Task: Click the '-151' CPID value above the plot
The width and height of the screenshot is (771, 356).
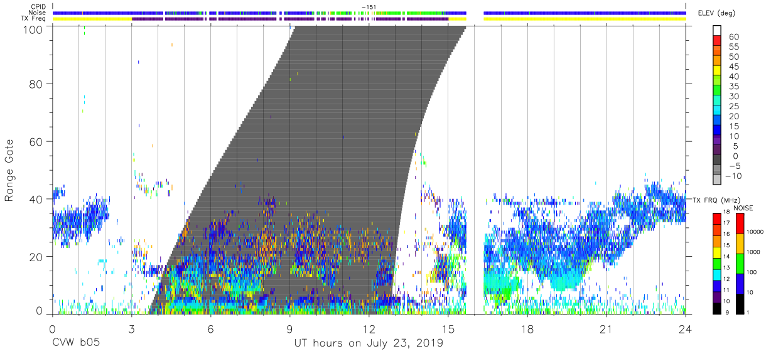Action: [369, 7]
